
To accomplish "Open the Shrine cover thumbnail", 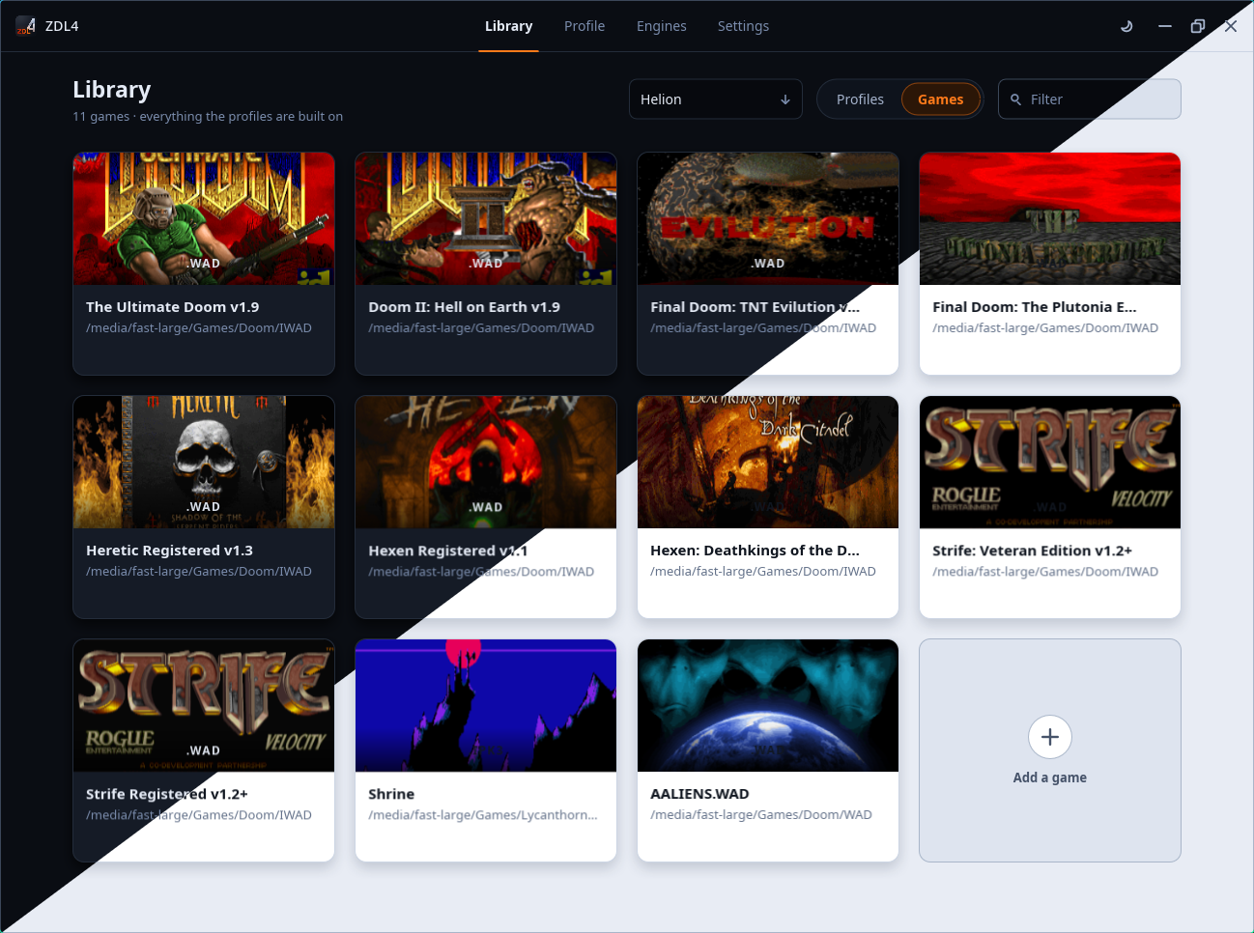I will pyautogui.click(x=486, y=705).
